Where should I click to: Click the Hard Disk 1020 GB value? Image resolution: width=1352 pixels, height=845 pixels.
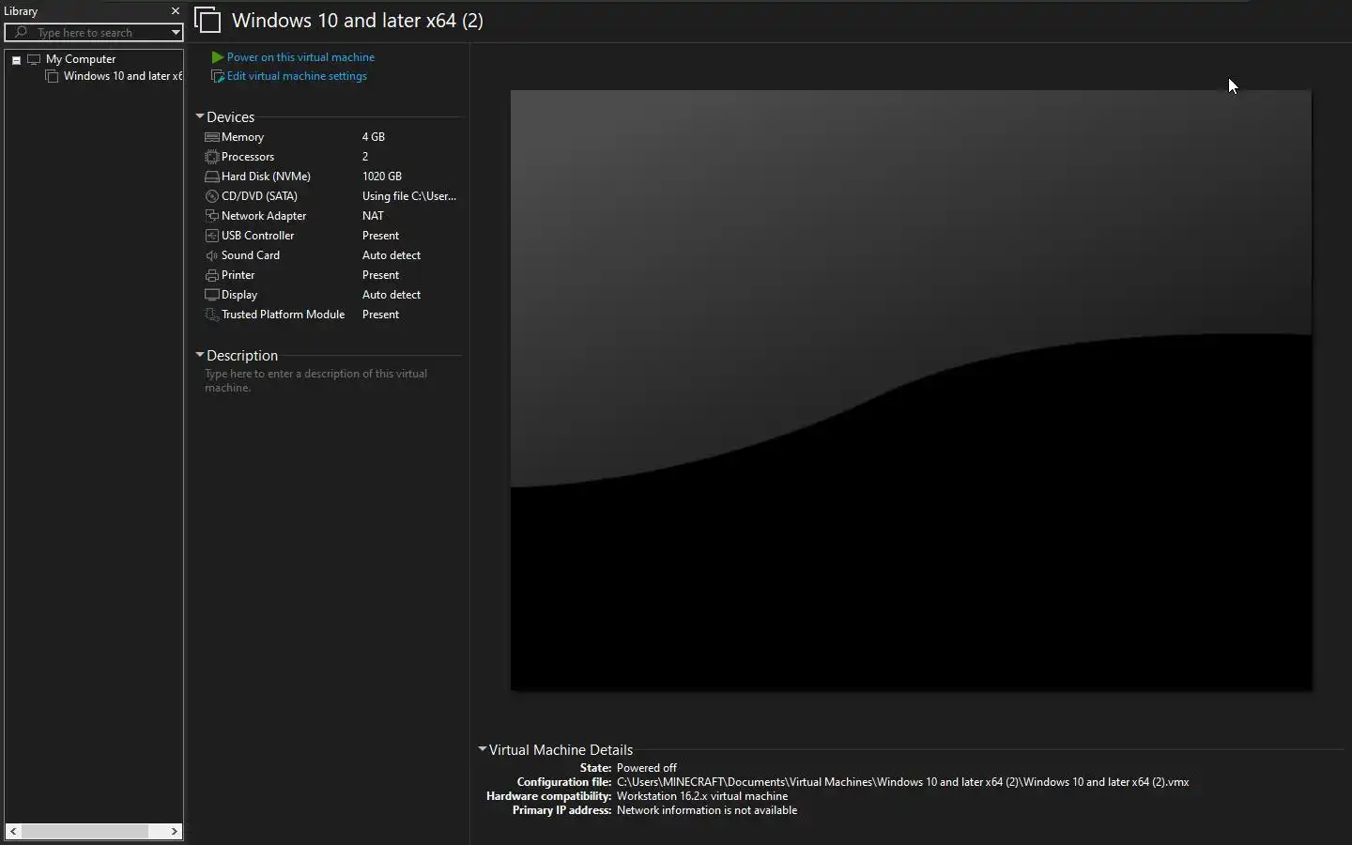(382, 177)
